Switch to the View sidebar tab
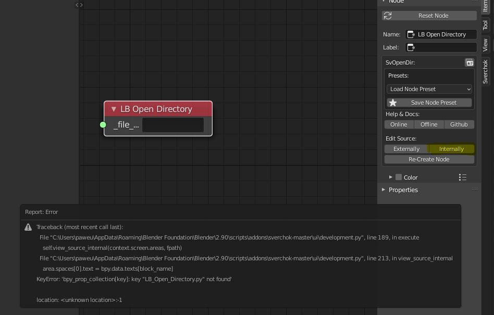494x315 pixels. pyautogui.click(x=485, y=45)
